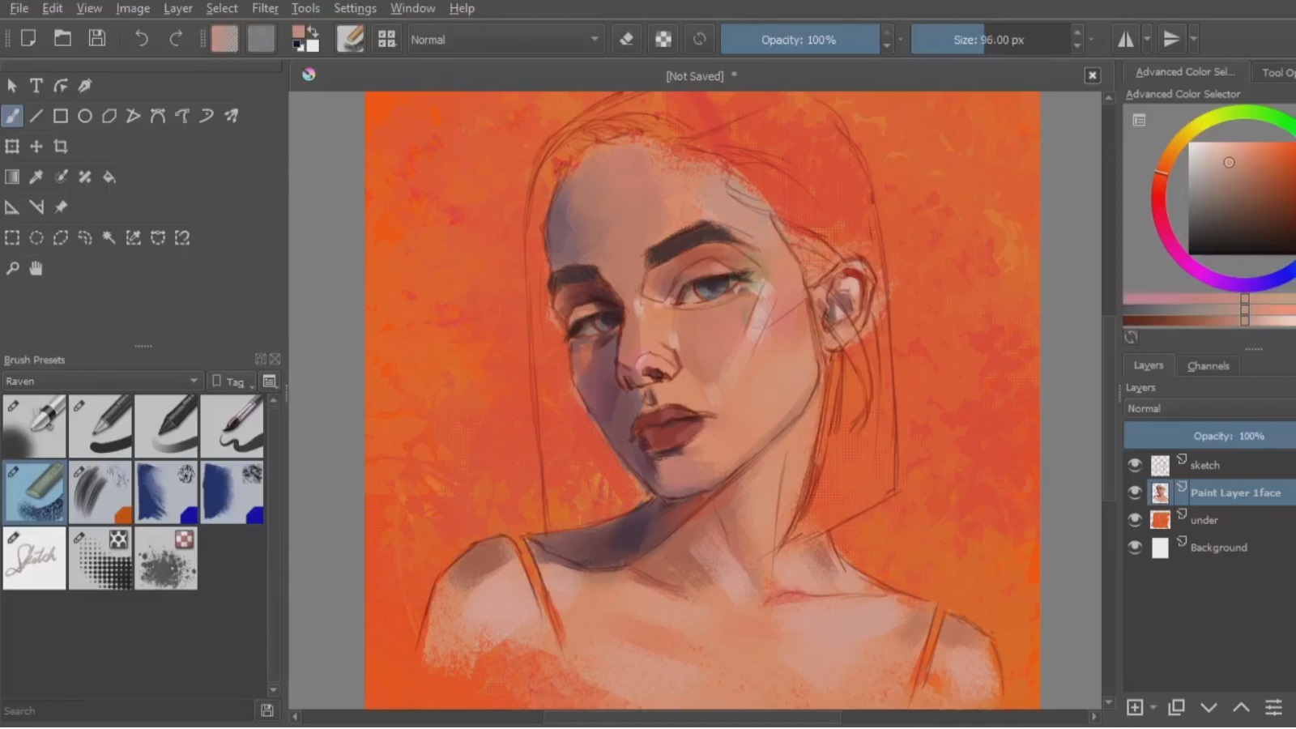The height and width of the screenshot is (729, 1296).
Task: Expand vertical mirror options arrow
Action: 1193,39
